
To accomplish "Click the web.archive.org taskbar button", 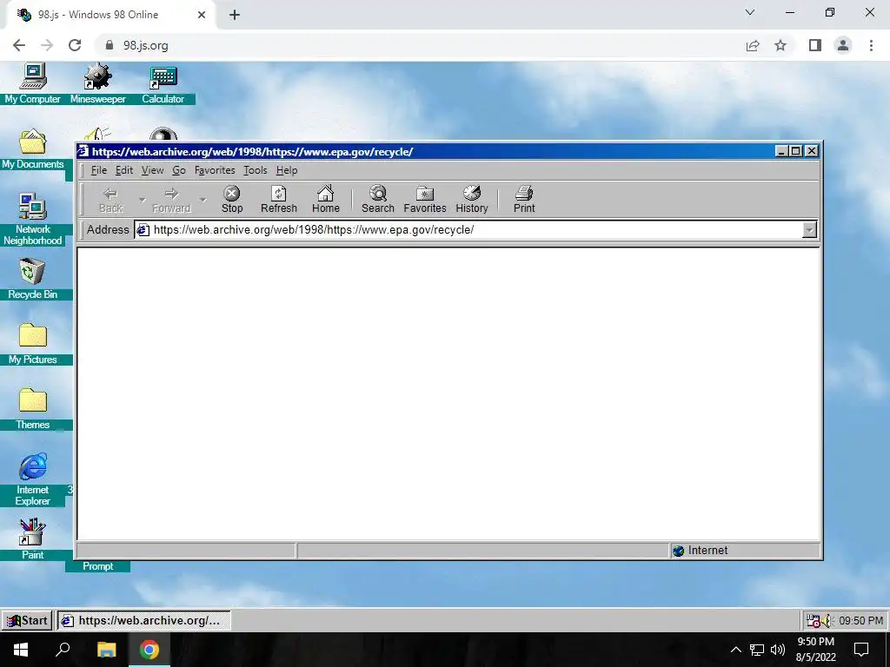I will [x=144, y=620].
